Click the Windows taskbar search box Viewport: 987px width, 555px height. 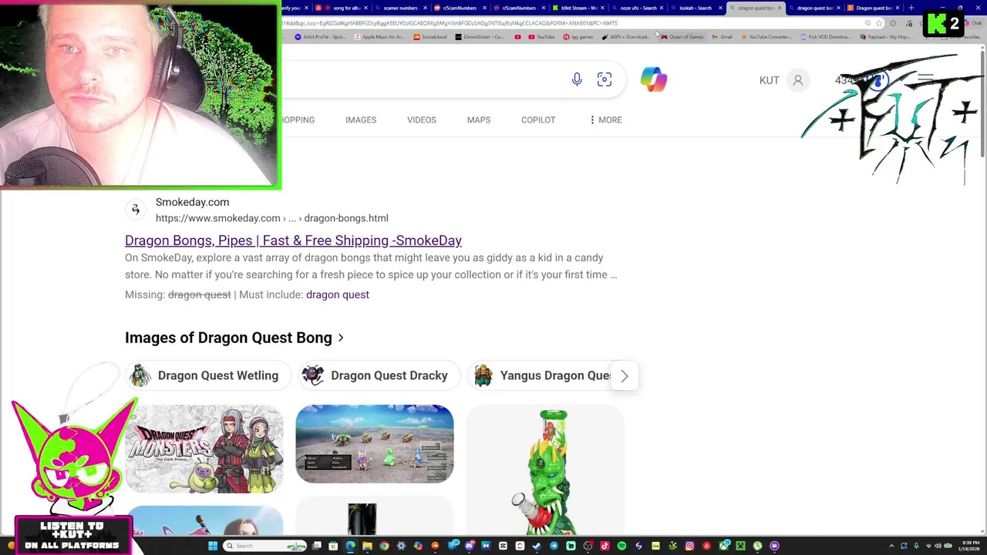click(x=264, y=546)
